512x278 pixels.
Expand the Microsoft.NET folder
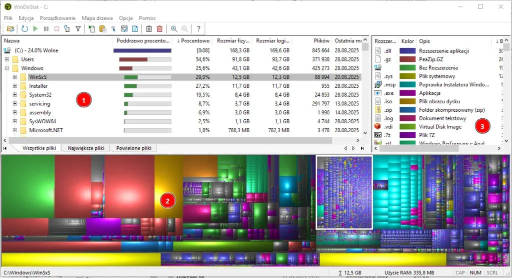pos(14,130)
